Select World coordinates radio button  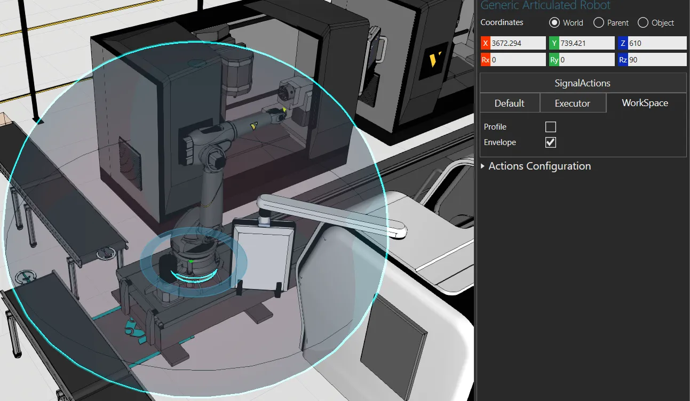point(554,22)
